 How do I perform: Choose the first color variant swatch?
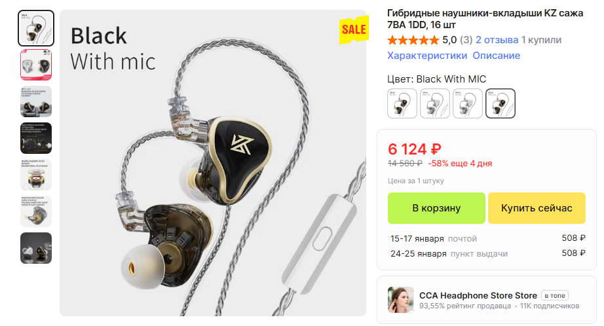[x=402, y=103]
